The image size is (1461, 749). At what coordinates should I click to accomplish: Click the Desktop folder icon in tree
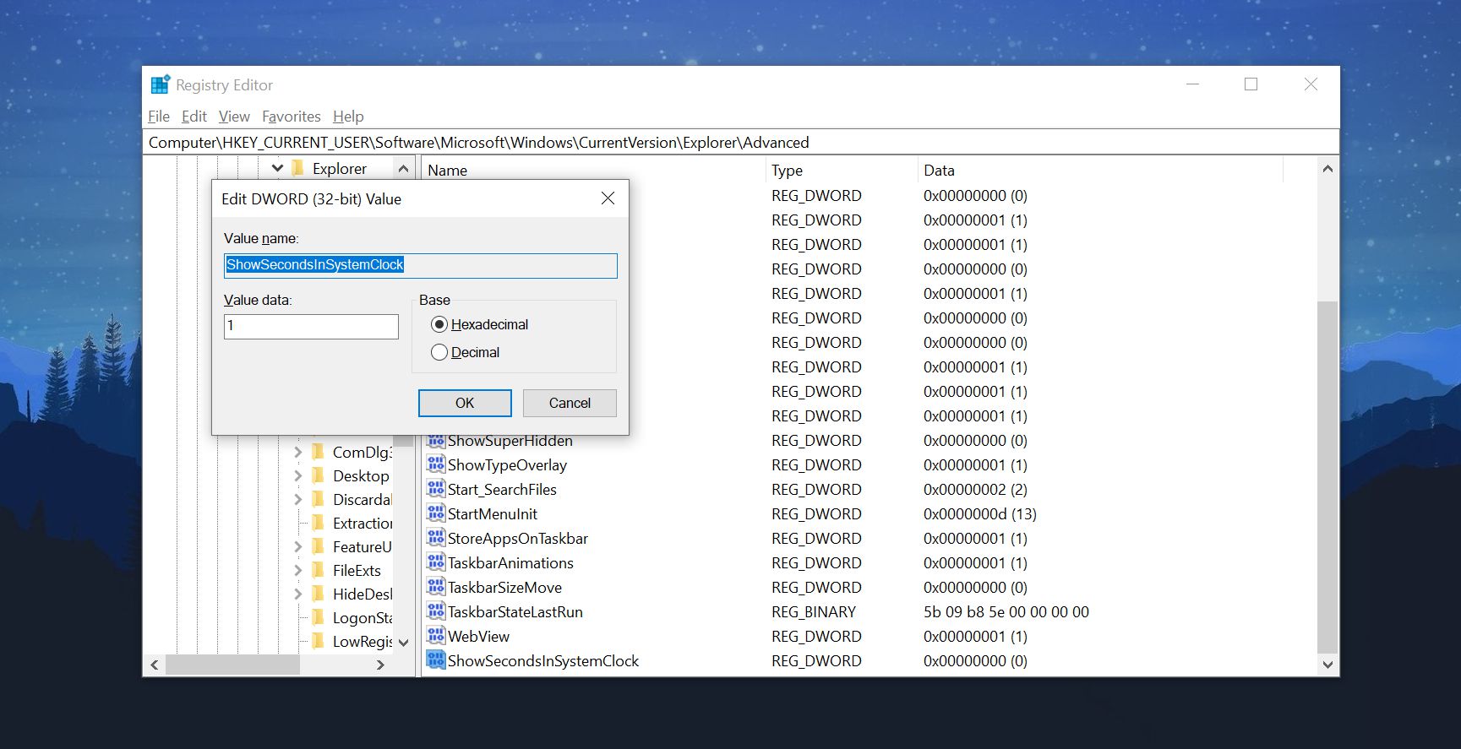pyautogui.click(x=319, y=475)
